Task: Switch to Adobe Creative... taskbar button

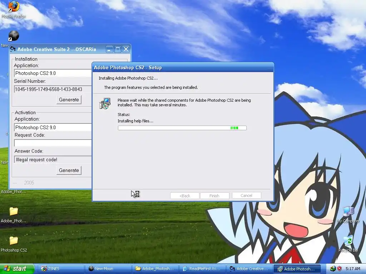Action: (x=250, y=269)
